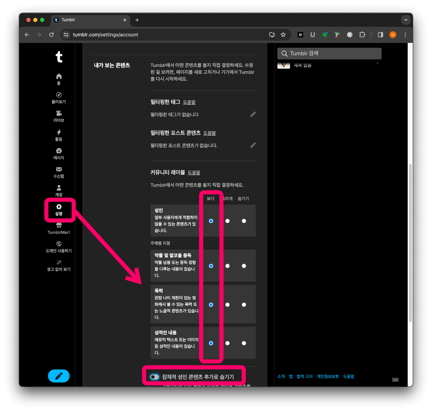Select 숨기기 radio for 성인 label
This screenshot has width=432, height=412.
[244, 221]
